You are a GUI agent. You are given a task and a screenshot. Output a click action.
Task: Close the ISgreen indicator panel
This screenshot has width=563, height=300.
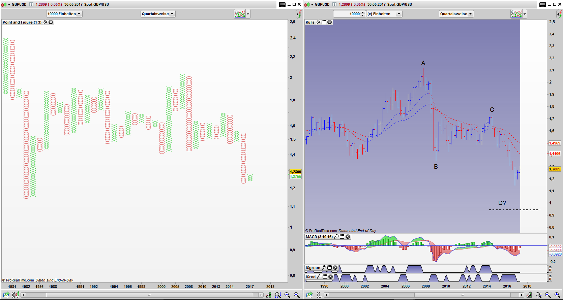coord(335,268)
